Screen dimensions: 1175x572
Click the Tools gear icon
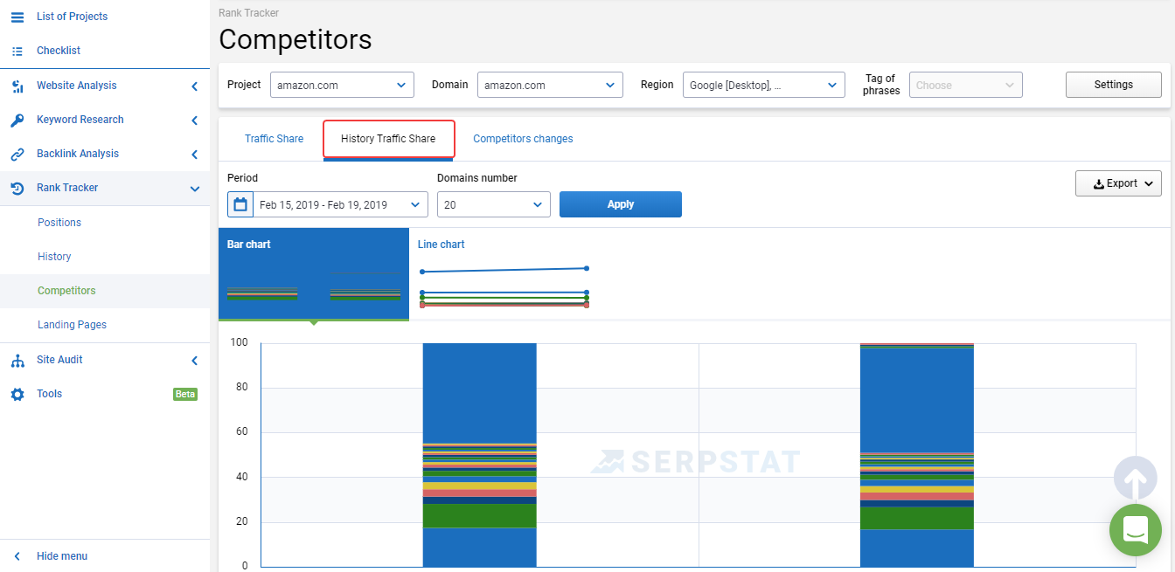pos(17,394)
